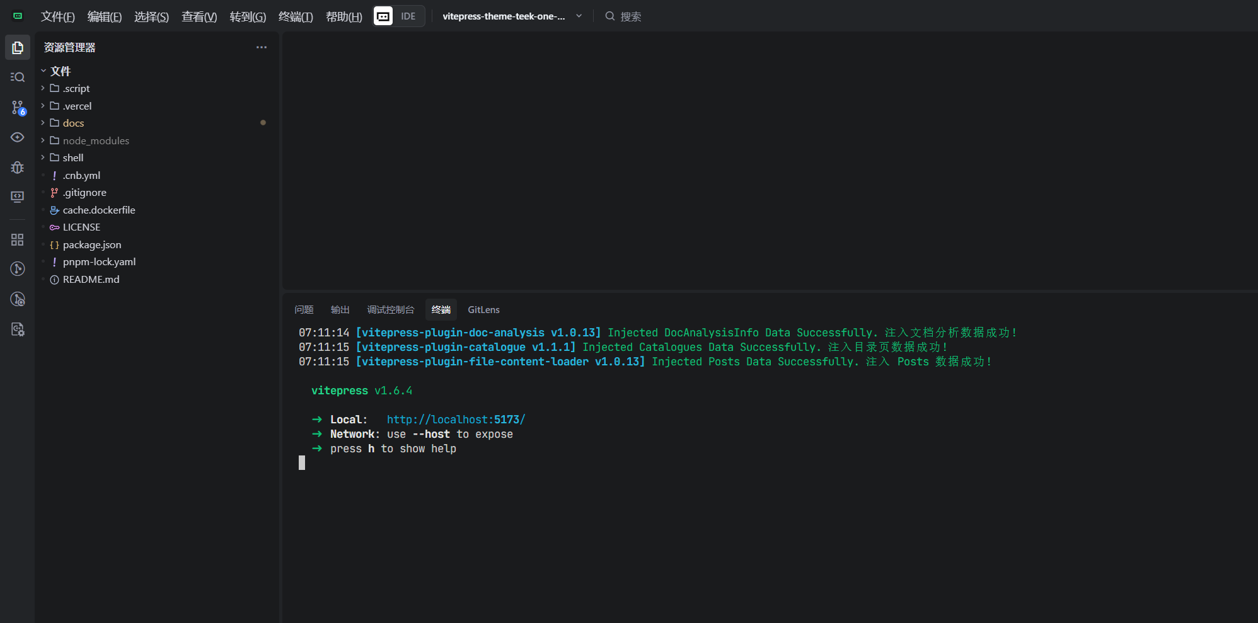1258x623 pixels.
Task: Select the 终端 panel tab
Action: coord(441,310)
